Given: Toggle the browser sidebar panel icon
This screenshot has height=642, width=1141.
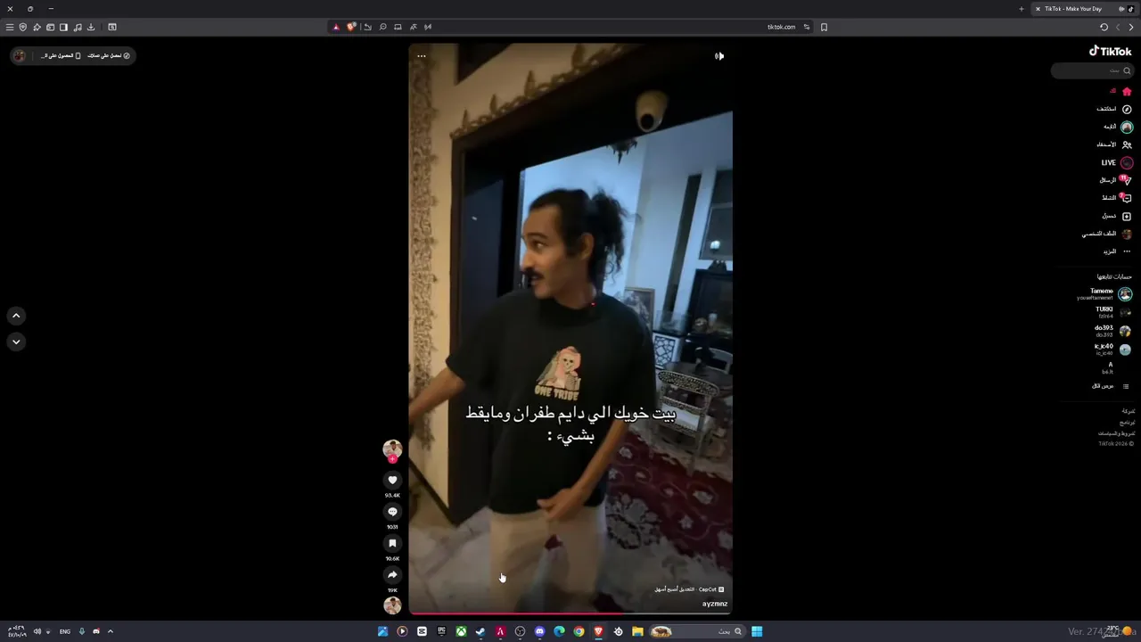Looking at the screenshot, I should [x=63, y=27].
